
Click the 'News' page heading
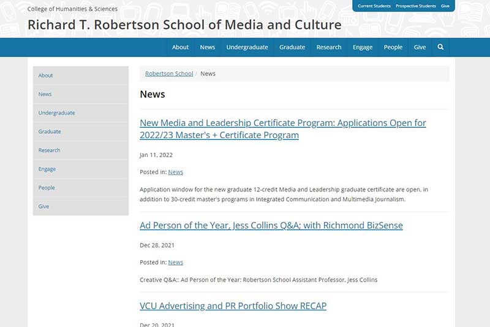coord(153,94)
